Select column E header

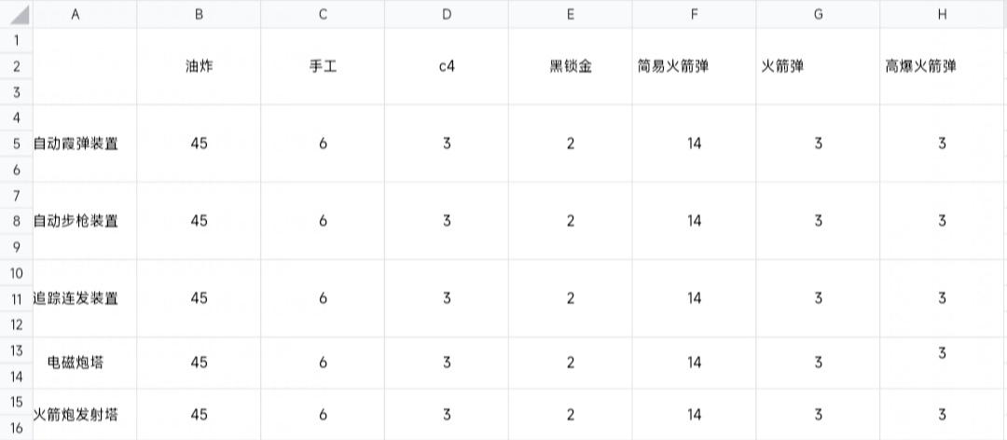coord(571,14)
